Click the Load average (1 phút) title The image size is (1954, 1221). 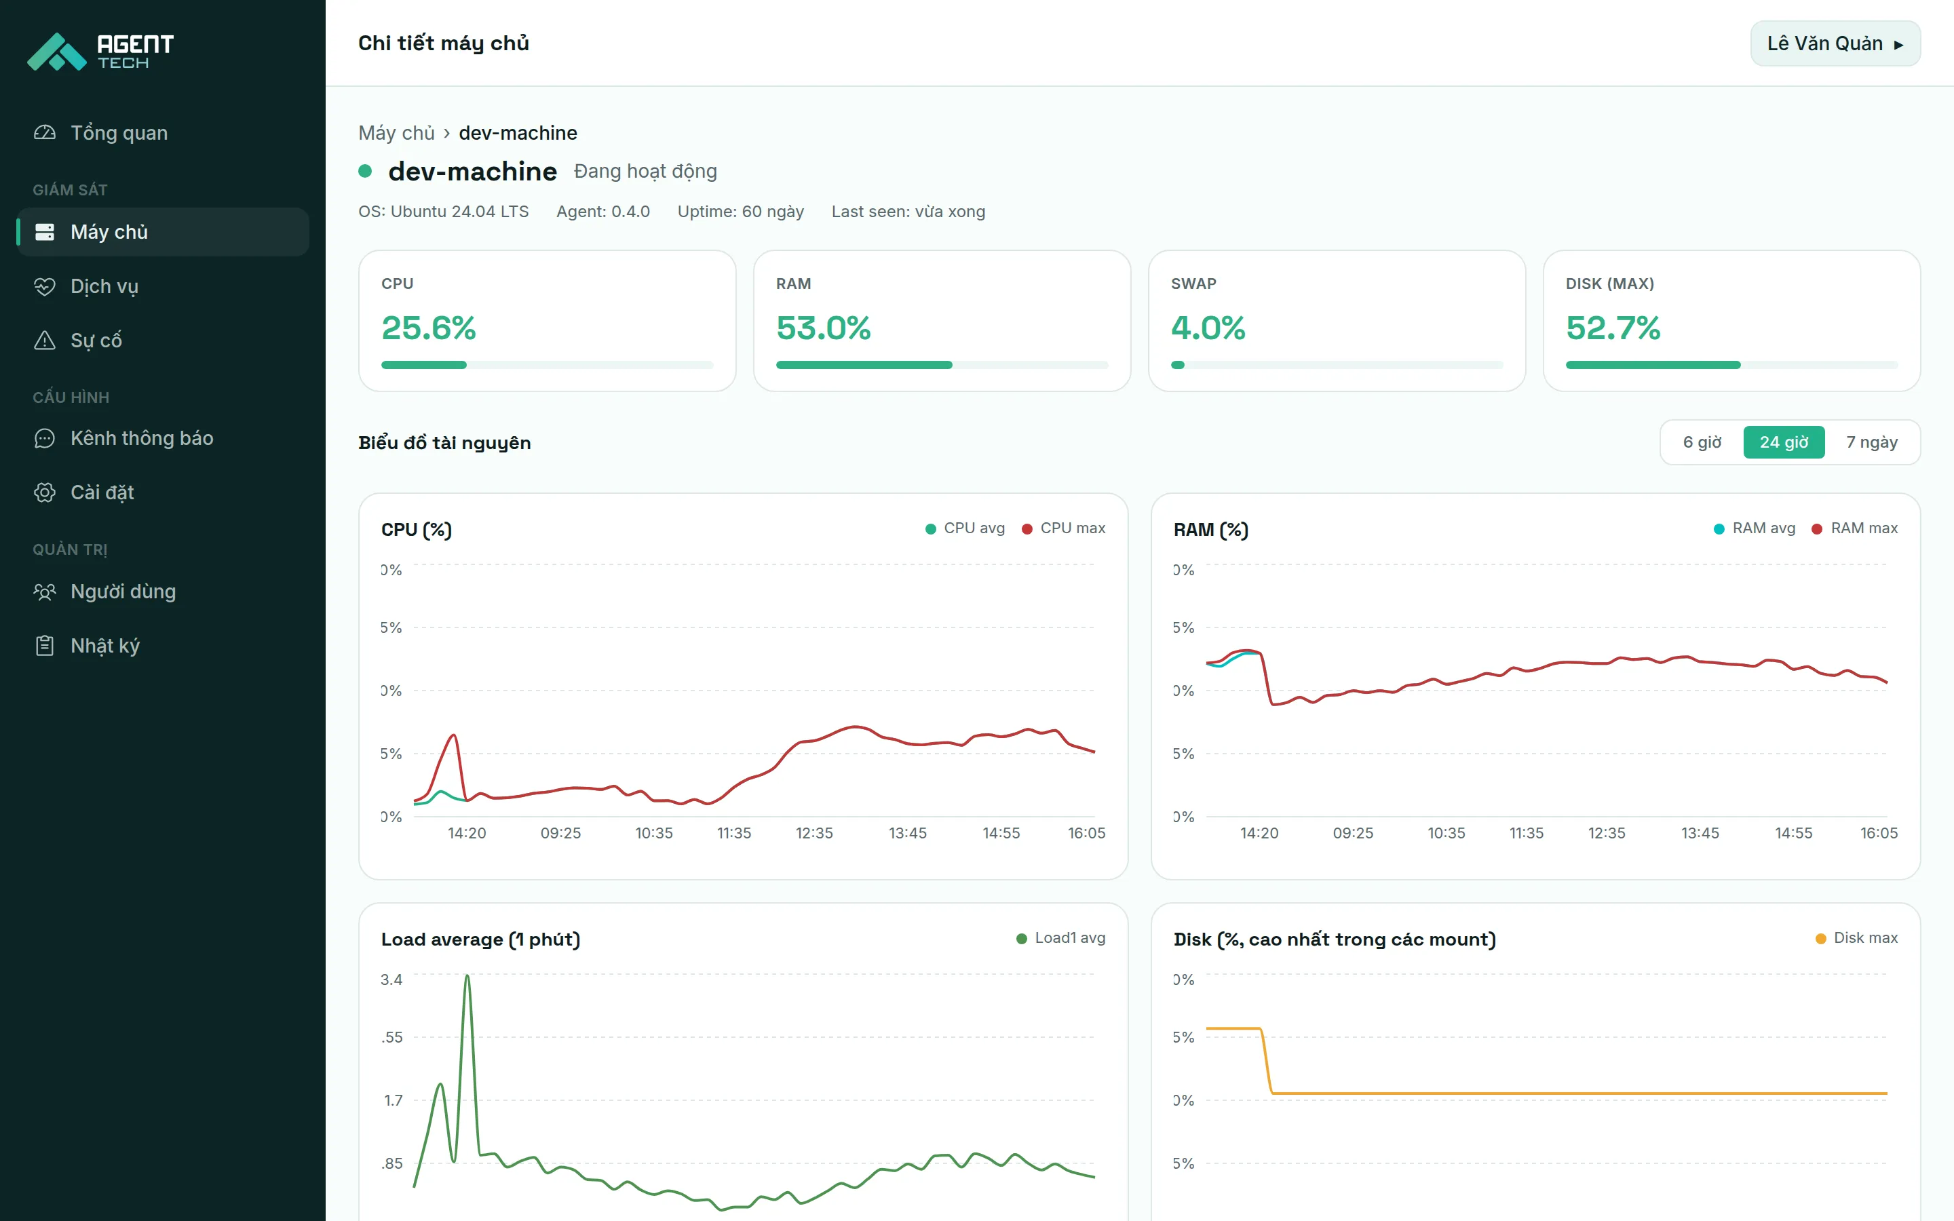pyautogui.click(x=480, y=939)
